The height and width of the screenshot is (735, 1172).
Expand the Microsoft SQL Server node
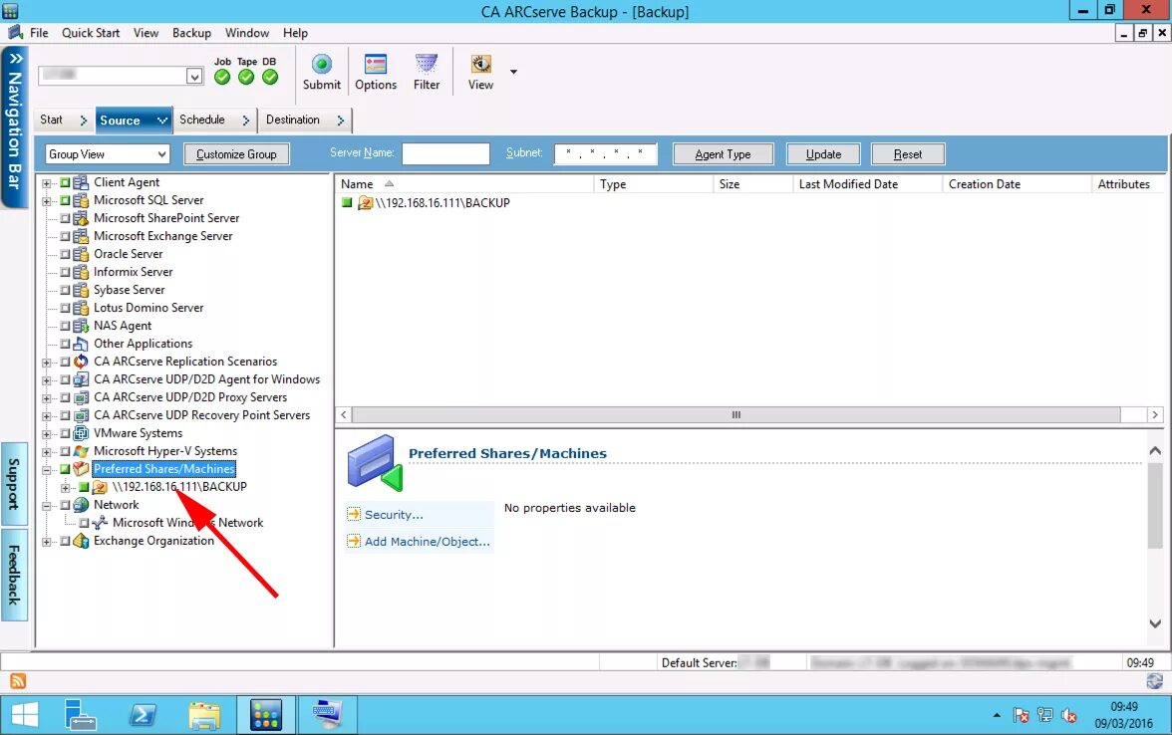pos(46,201)
